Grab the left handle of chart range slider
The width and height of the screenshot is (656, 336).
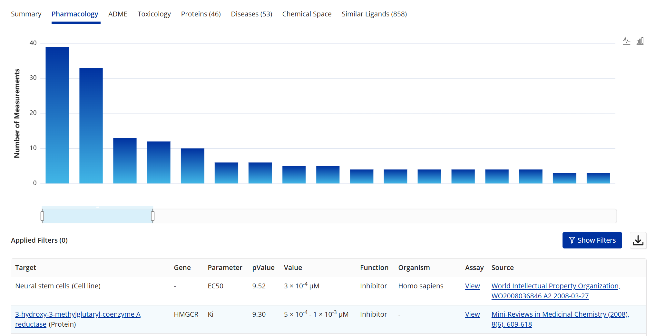click(x=42, y=216)
